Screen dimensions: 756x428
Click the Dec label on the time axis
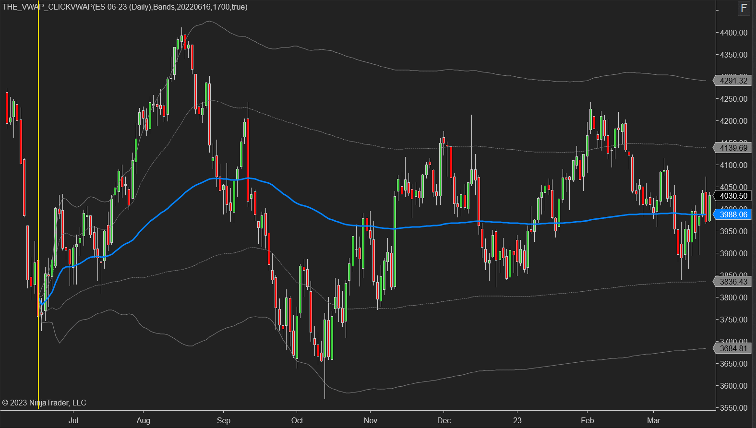coord(444,420)
